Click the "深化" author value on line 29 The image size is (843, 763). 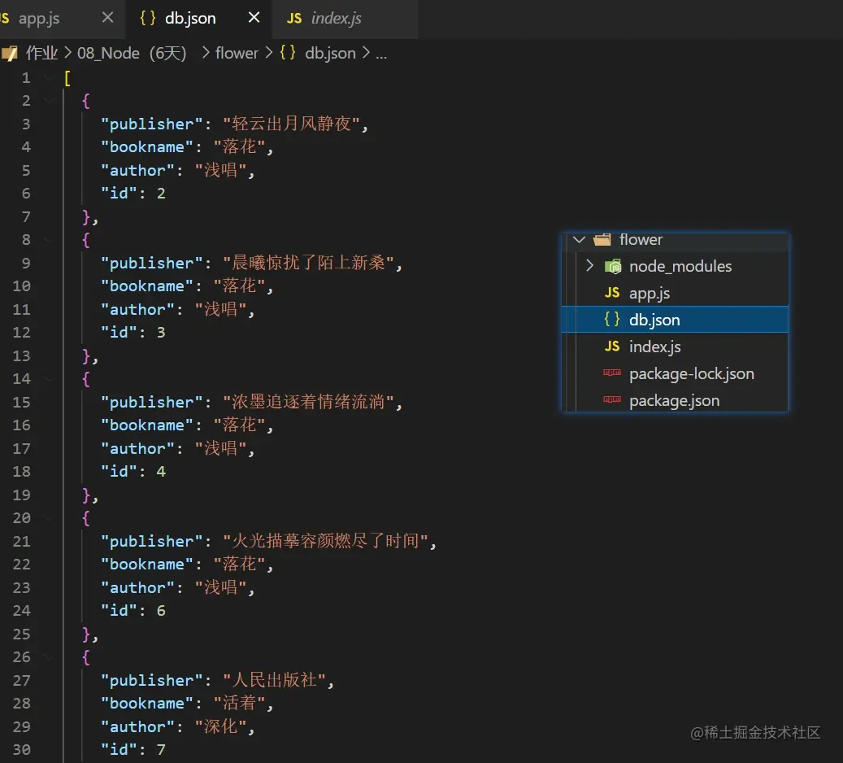pyautogui.click(x=220, y=726)
